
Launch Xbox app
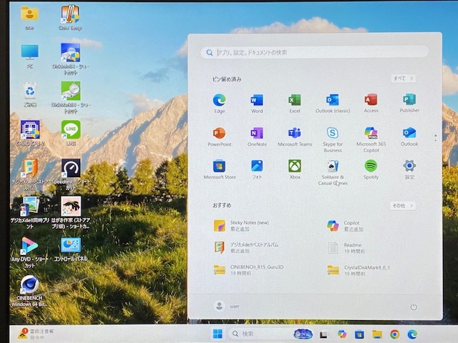295,169
